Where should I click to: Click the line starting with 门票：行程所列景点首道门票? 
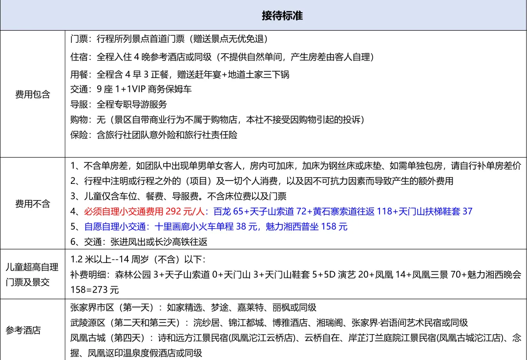(x=170, y=39)
